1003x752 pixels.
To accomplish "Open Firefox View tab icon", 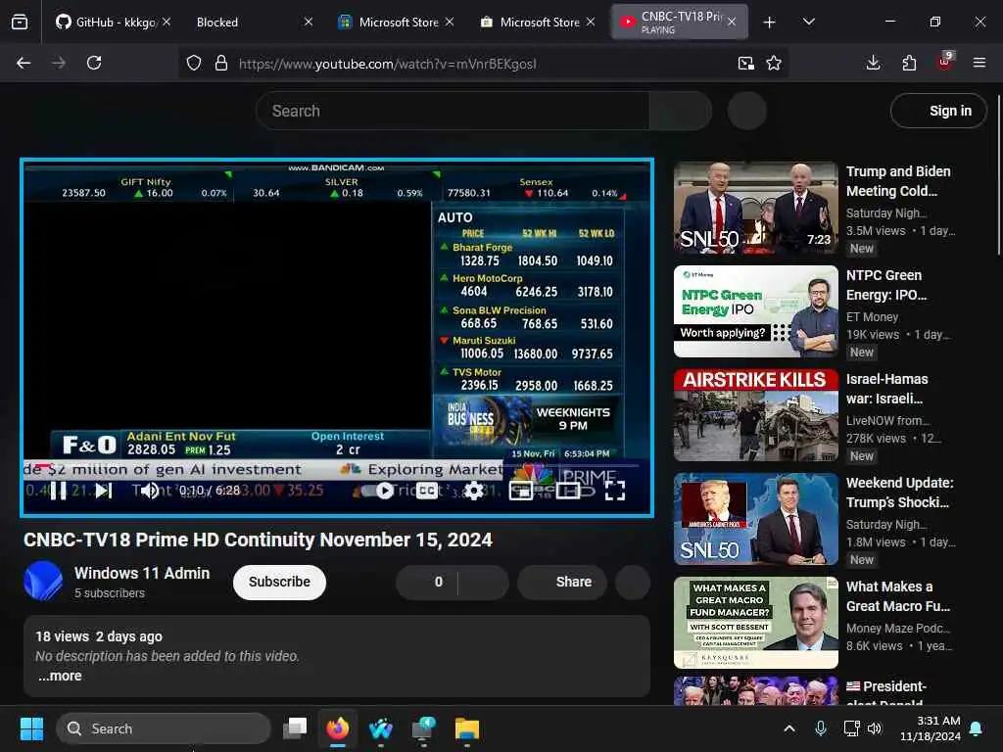I will 20,22.
